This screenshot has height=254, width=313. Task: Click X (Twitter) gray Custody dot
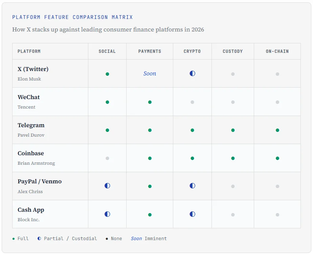[233, 74]
